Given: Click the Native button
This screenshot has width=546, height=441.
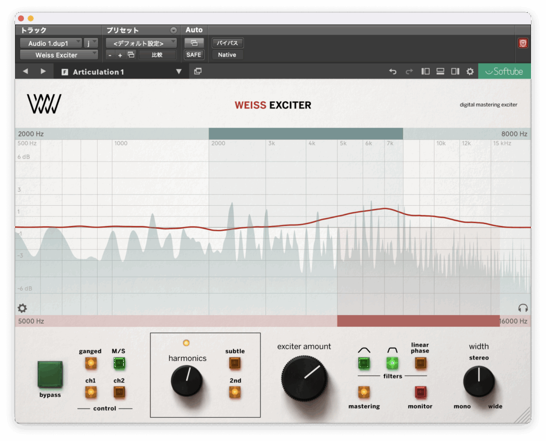Looking at the screenshot, I should click(227, 55).
